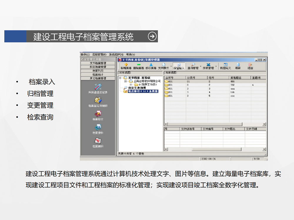Click the folder icon in the row with 分类号 01
This screenshot has height=220, width=294.
coord(166,81)
